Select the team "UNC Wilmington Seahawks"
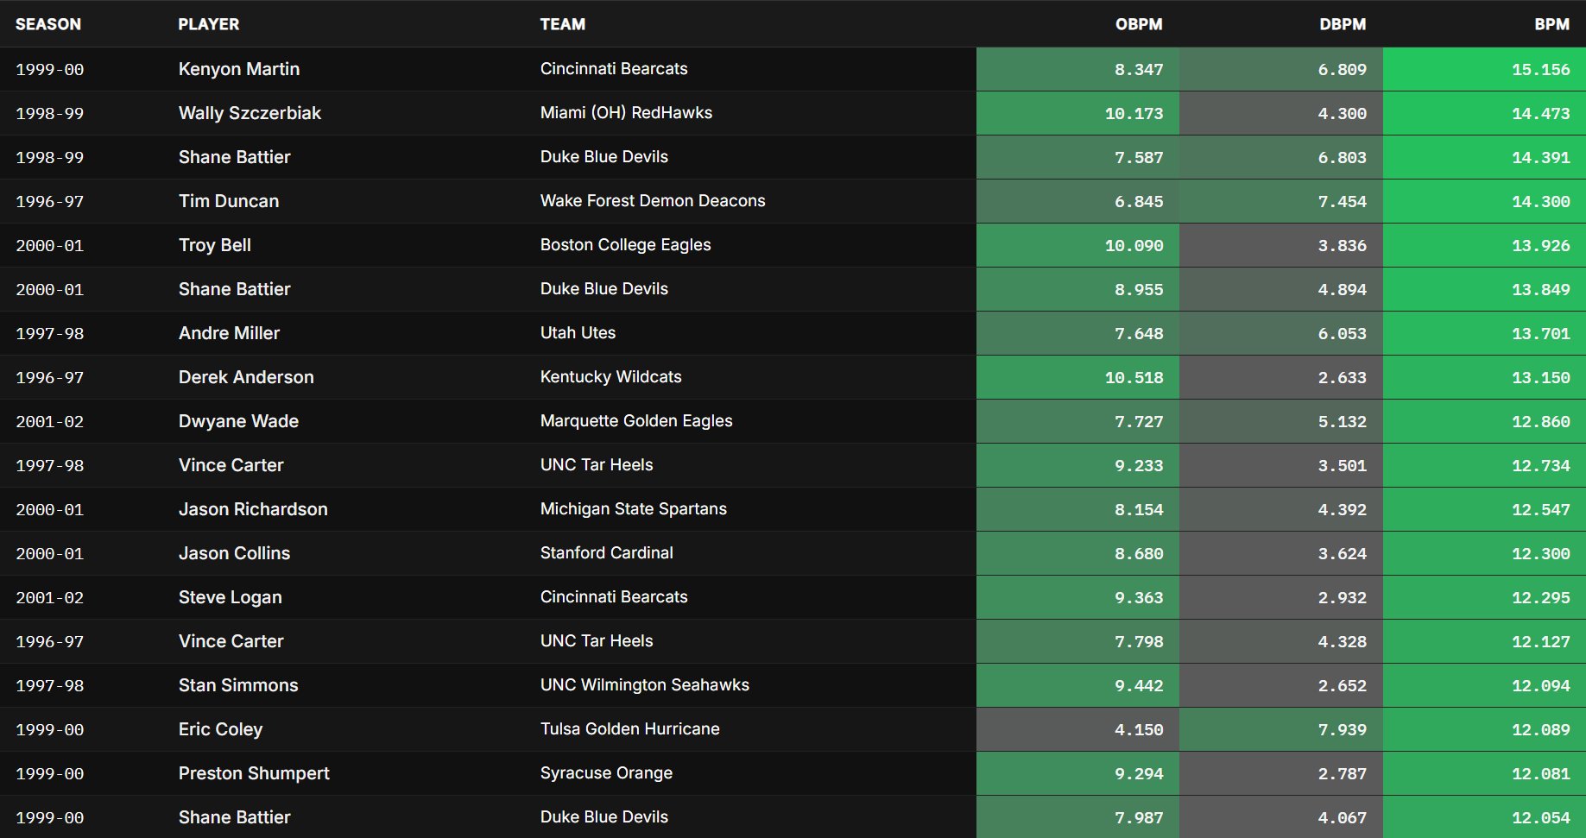The image size is (1586, 838). tap(645, 685)
